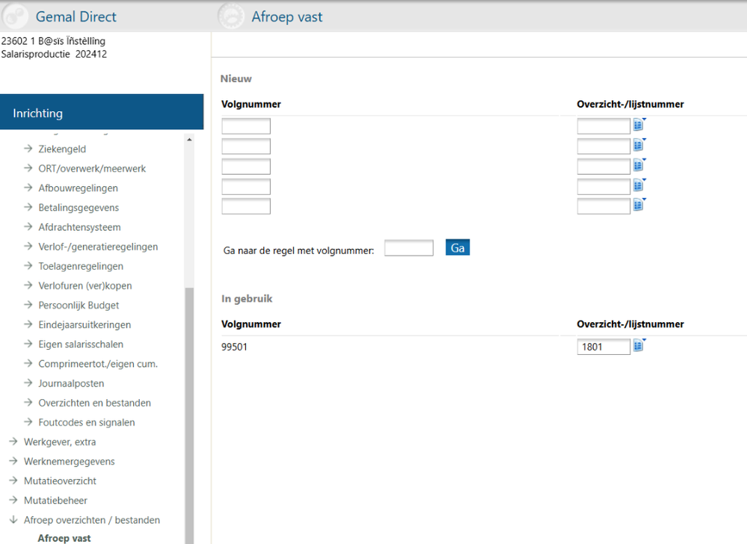The height and width of the screenshot is (544, 747).
Task: Collapse Afroep overzichten / bestanden section
Action: point(92,520)
